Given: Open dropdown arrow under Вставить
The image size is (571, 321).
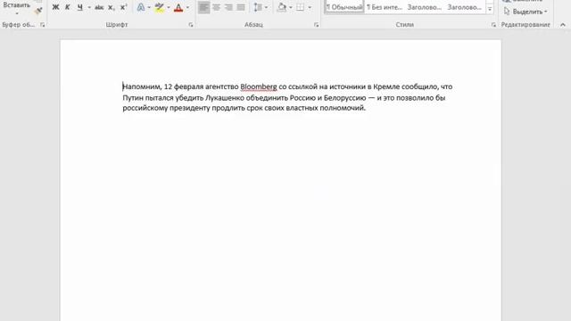Looking at the screenshot, I should [x=17, y=13].
